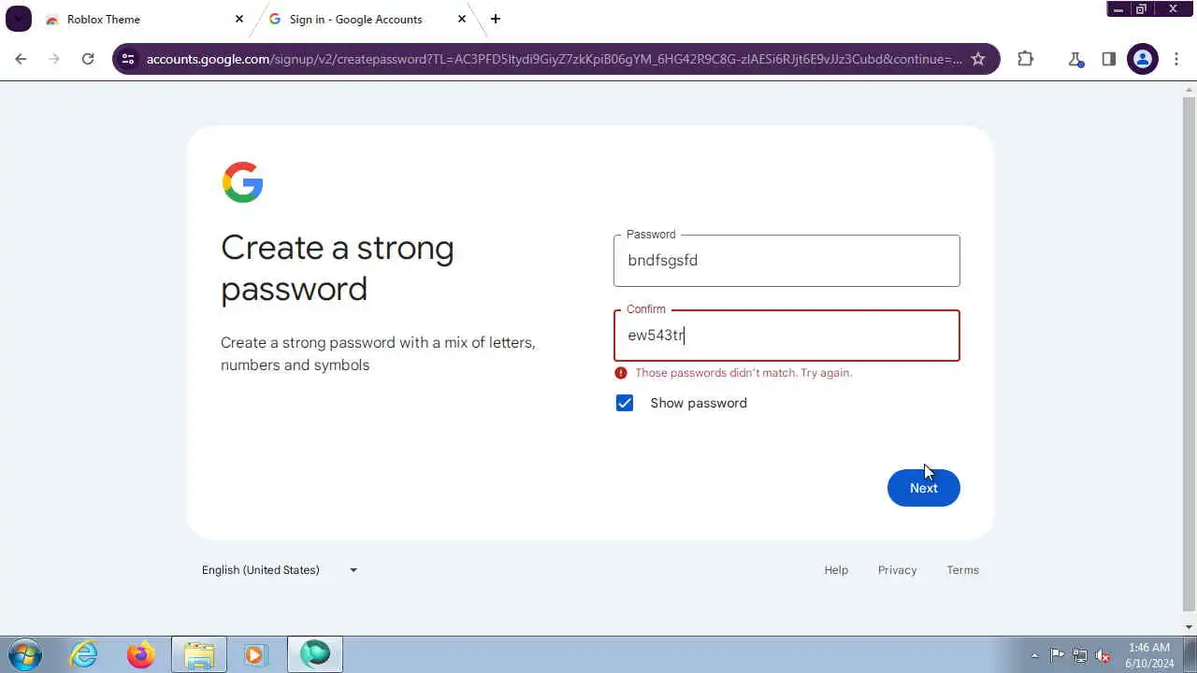1197x673 pixels.
Task: Open the profile avatar icon
Action: (x=1143, y=59)
